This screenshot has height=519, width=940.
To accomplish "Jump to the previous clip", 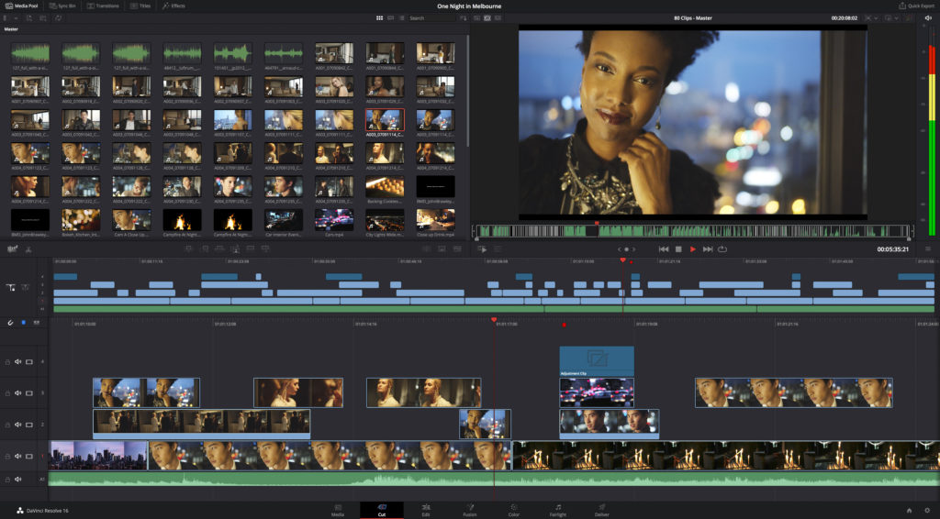I will [x=664, y=249].
